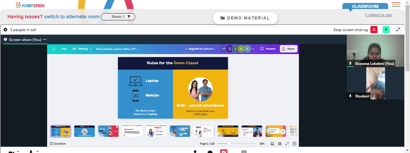Open Screen share options ellipsis
The height and width of the screenshot is (153, 410).
coord(45,40)
